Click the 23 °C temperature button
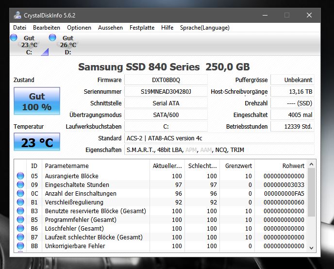Viewport: 334px width, 269px height. 37,142
